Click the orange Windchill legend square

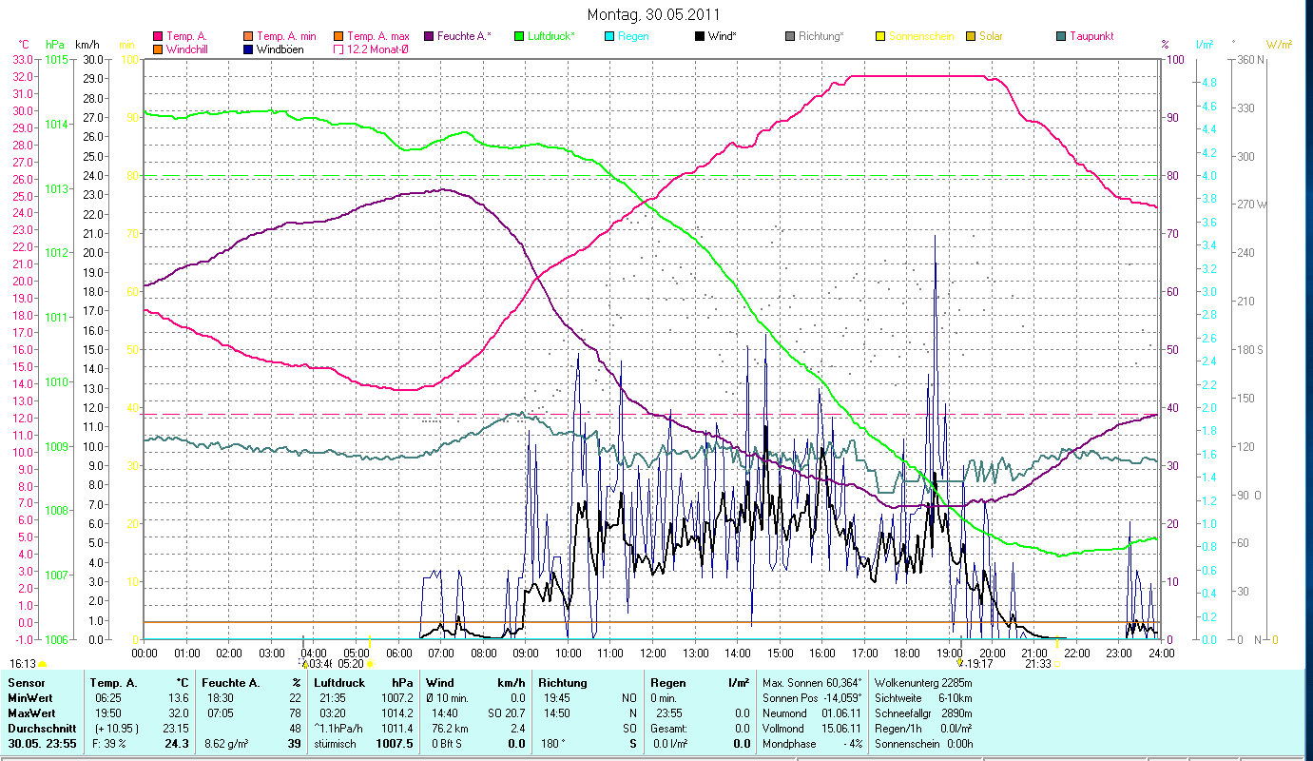(158, 49)
